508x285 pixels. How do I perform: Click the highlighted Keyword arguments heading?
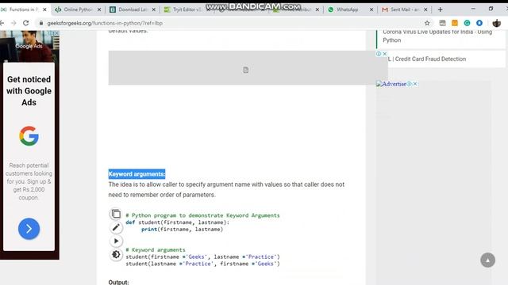[137, 174]
